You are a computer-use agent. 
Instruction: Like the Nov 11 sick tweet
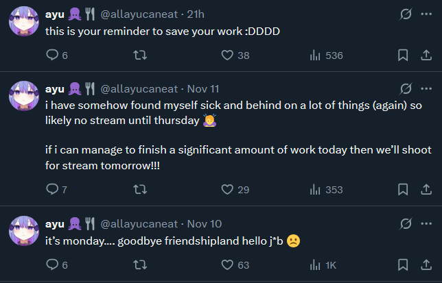tap(228, 189)
